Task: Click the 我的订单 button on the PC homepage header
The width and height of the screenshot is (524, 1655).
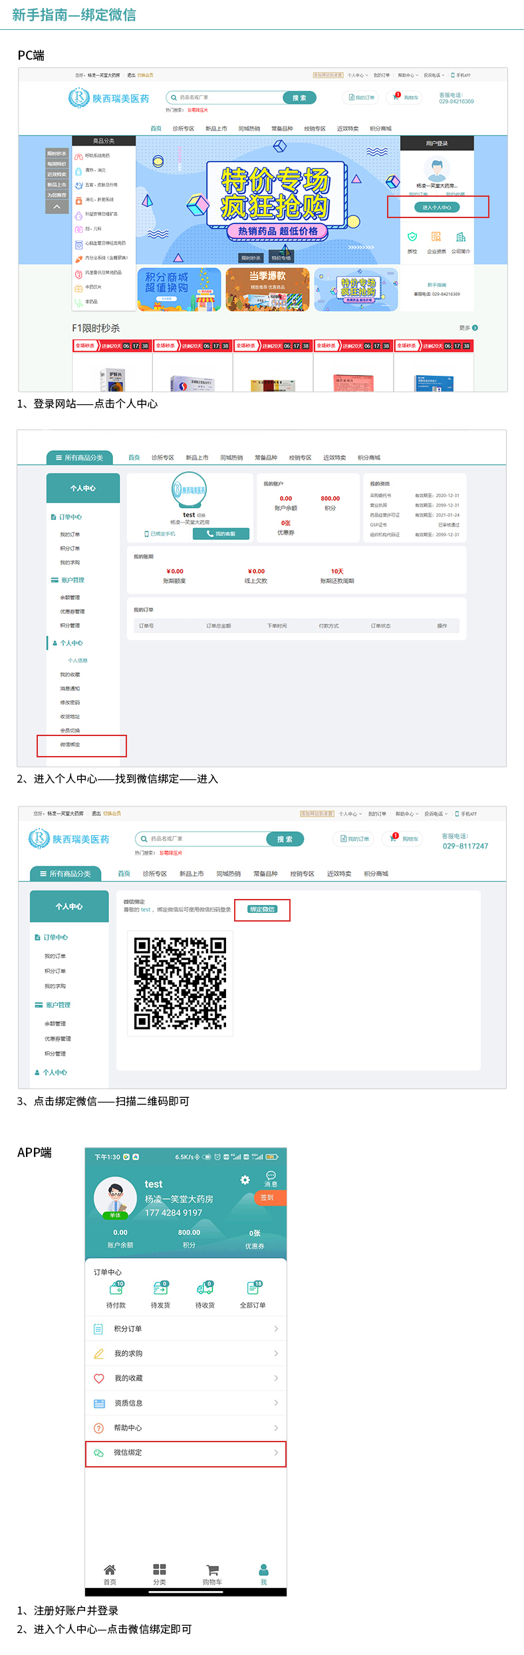Action: [x=360, y=97]
